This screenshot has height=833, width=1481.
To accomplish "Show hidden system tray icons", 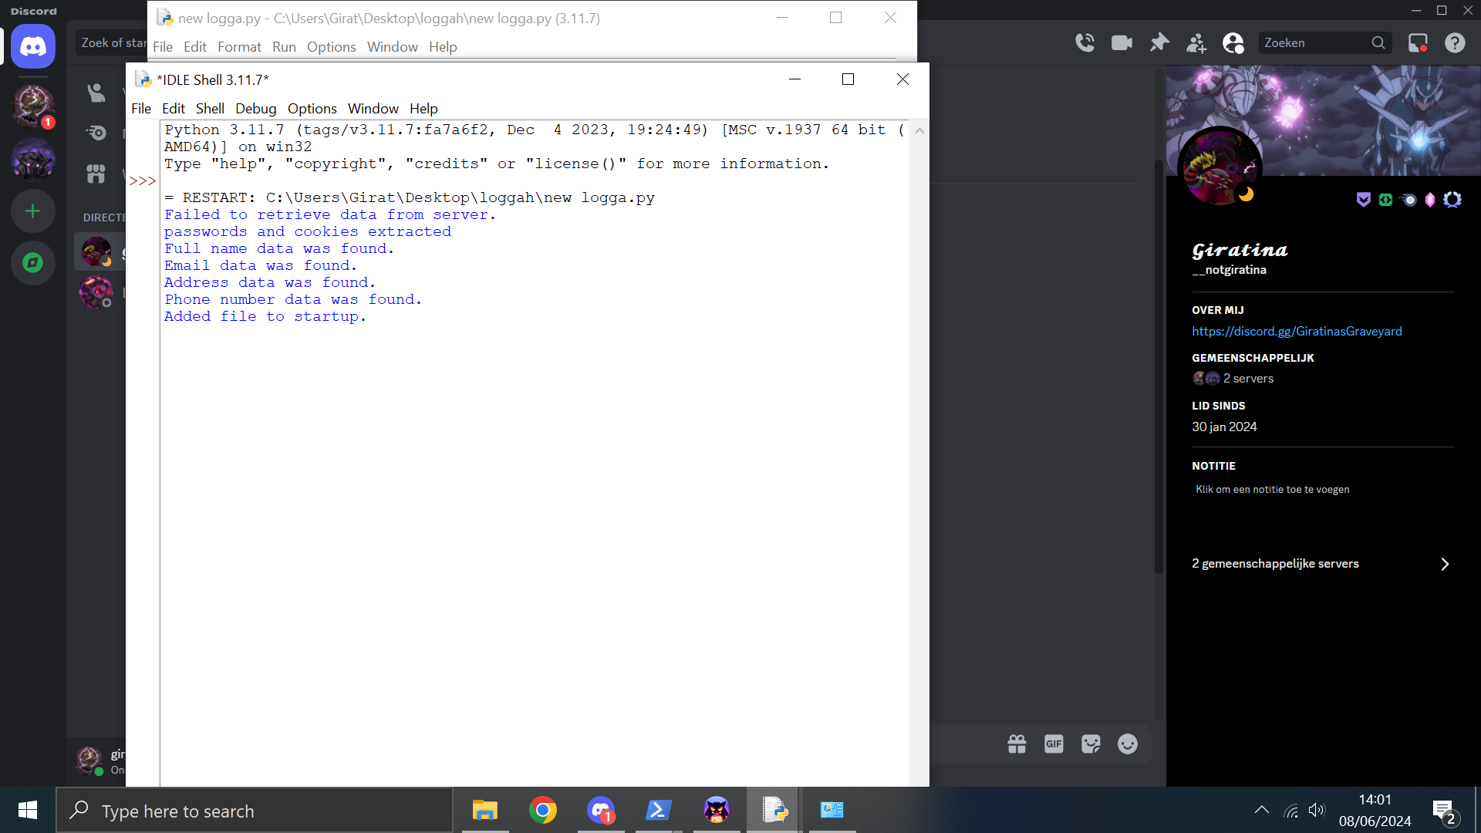I will [1262, 810].
